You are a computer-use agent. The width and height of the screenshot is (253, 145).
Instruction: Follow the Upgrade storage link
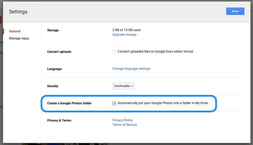[x=124, y=34]
